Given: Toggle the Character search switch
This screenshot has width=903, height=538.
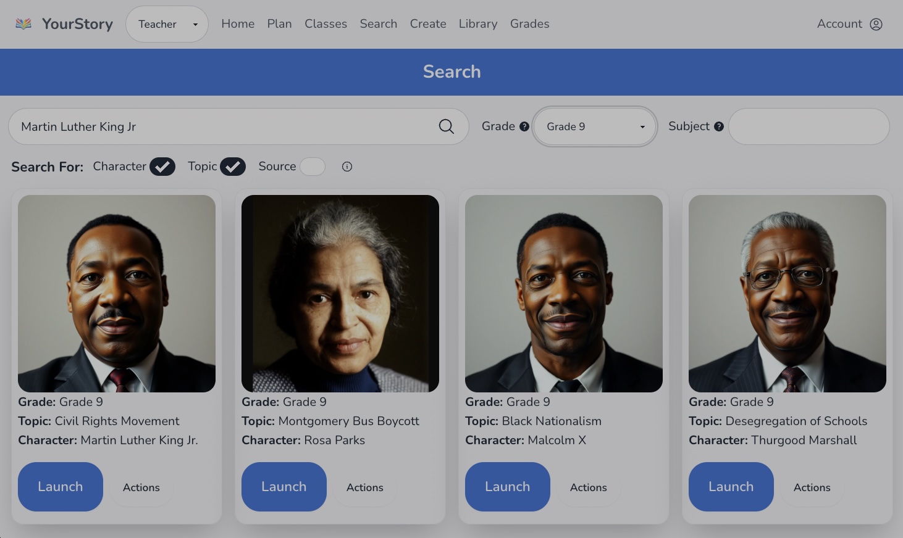Looking at the screenshot, I should point(162,167).
